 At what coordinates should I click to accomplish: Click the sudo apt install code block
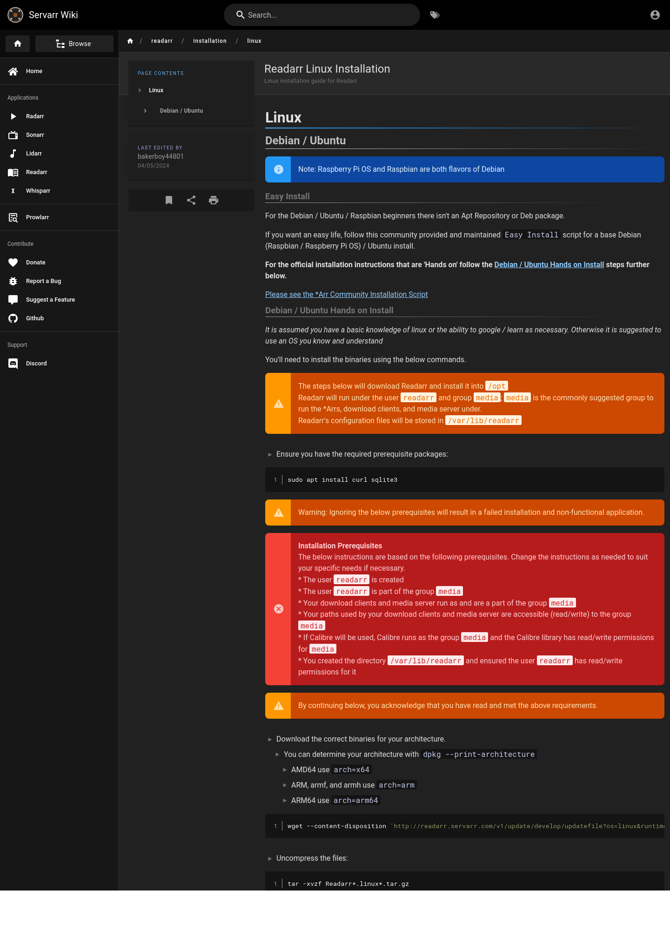click(464, 479)
